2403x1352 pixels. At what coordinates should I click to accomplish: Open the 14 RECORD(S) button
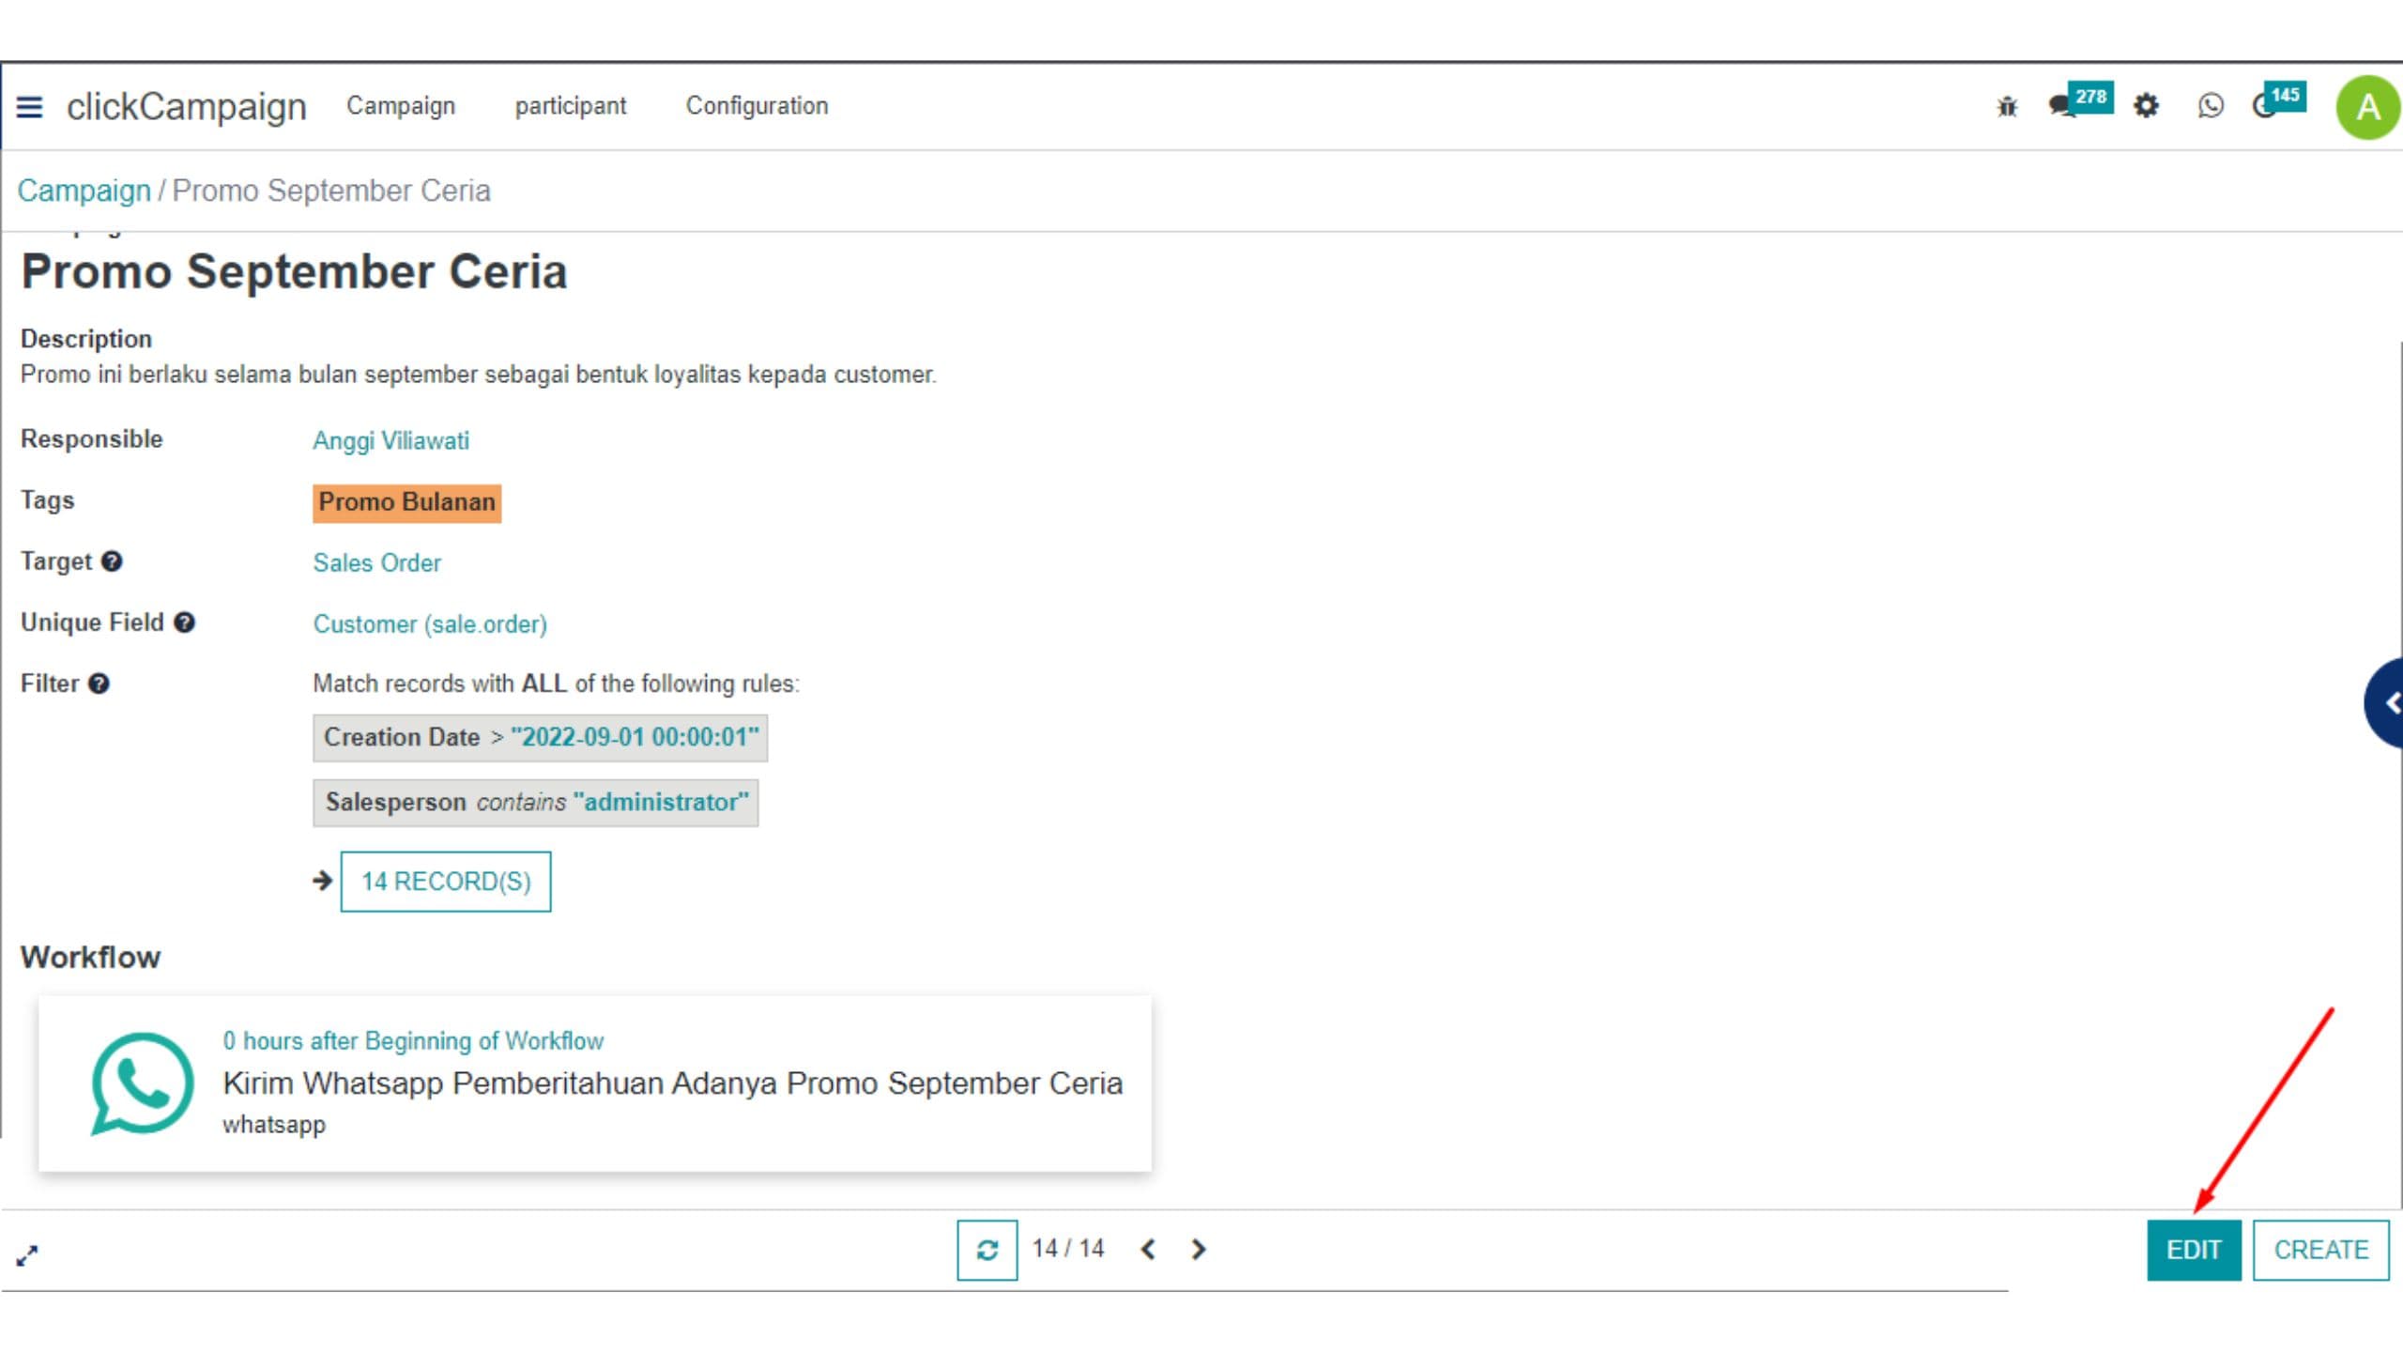pyautogui.click(x=446, y=882)
